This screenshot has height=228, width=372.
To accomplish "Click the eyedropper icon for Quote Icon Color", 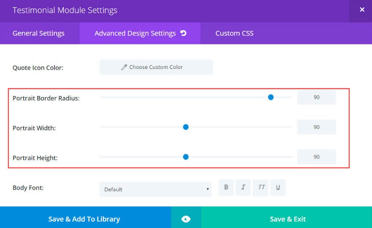I will (x=124, y=67).
